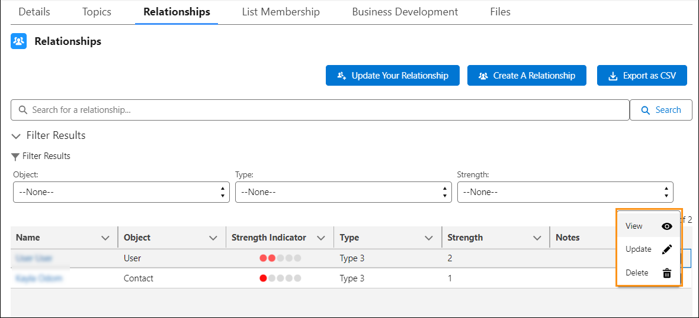699x318 pixels.
Task: Switch to the Topics tab
Action: (x=97, y=12)
